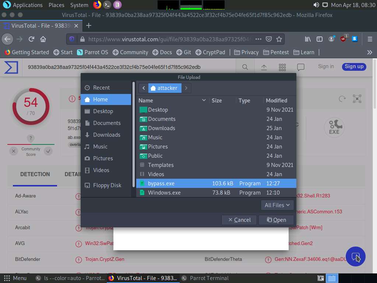Select Windows.exe in the file list

[x=164, y=192]
